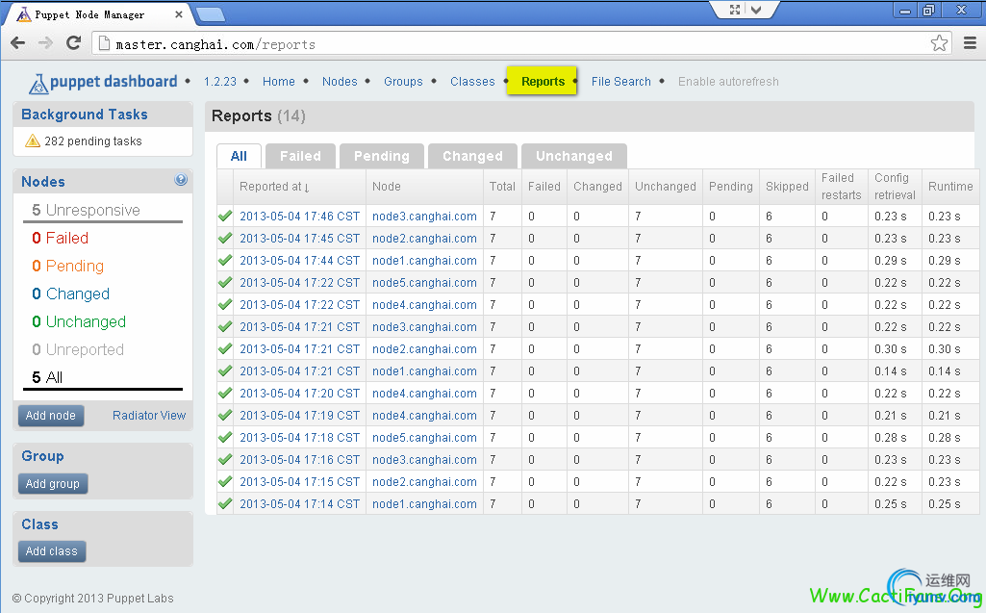The width and height of the screenshot is (986, 613).
Task: Click the Failed restarts column header
Action: click(x=841, y=187)
